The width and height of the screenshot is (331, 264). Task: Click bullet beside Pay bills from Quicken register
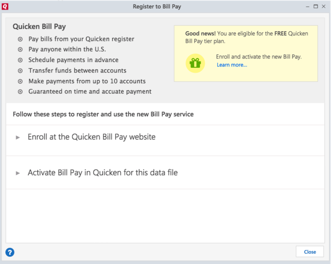point(20,39)
